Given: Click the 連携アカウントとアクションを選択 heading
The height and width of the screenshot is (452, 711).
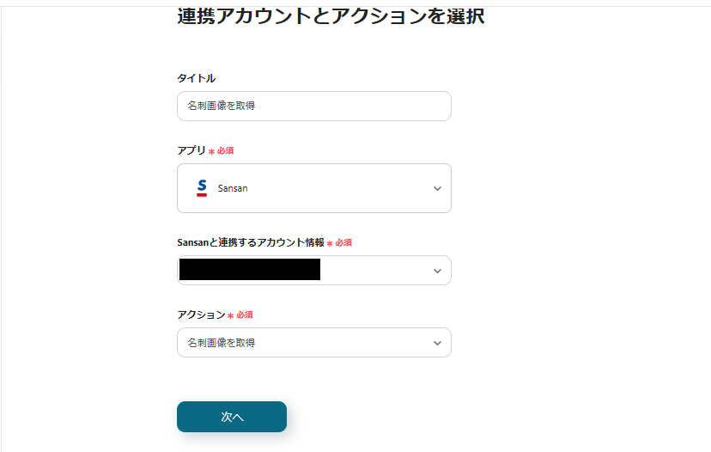Looking at the screenshot, I should pos(331,15).
